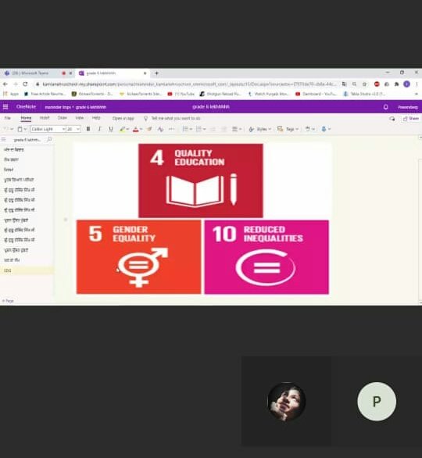Click the Clear Formatting icon
The height and width of the screenshot is (458, 422).
pyautogui.click(x=160, y=129)
